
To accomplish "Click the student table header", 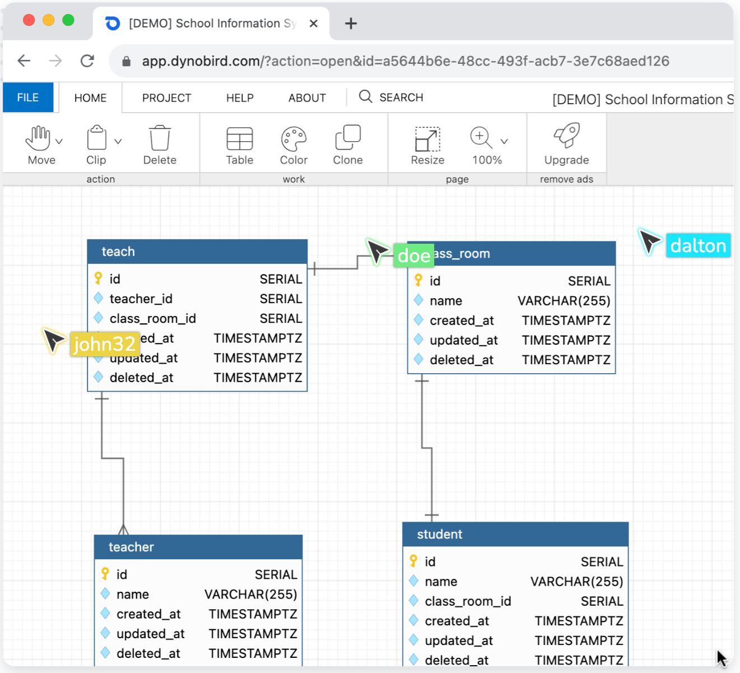I will point(515,534).
